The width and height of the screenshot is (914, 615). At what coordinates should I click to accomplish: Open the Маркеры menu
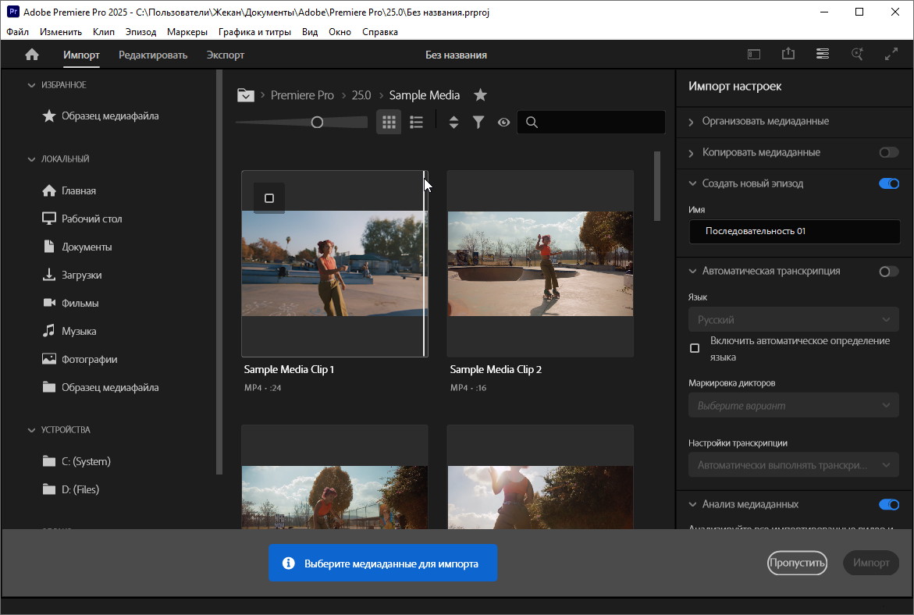click(x=187, y=31)
